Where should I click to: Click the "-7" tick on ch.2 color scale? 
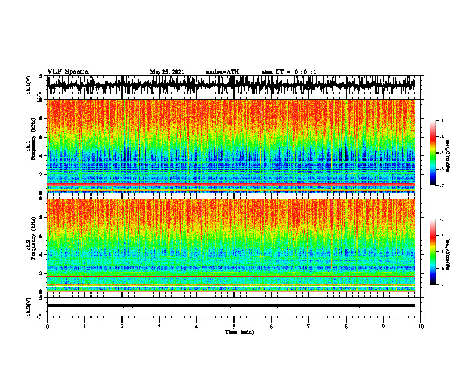point(441,285)
